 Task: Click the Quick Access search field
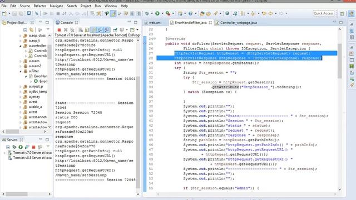324,13
